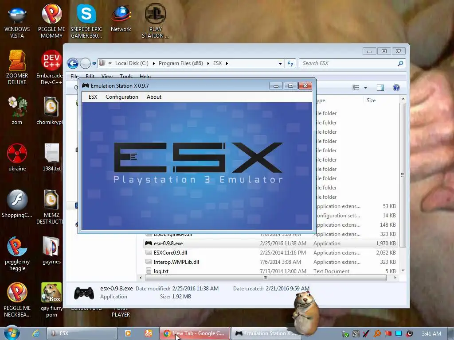The height and width of the screenshot is (340, 454).
Task: Expand the arrow after Program Files (x86)
Action: coord(208,63)
